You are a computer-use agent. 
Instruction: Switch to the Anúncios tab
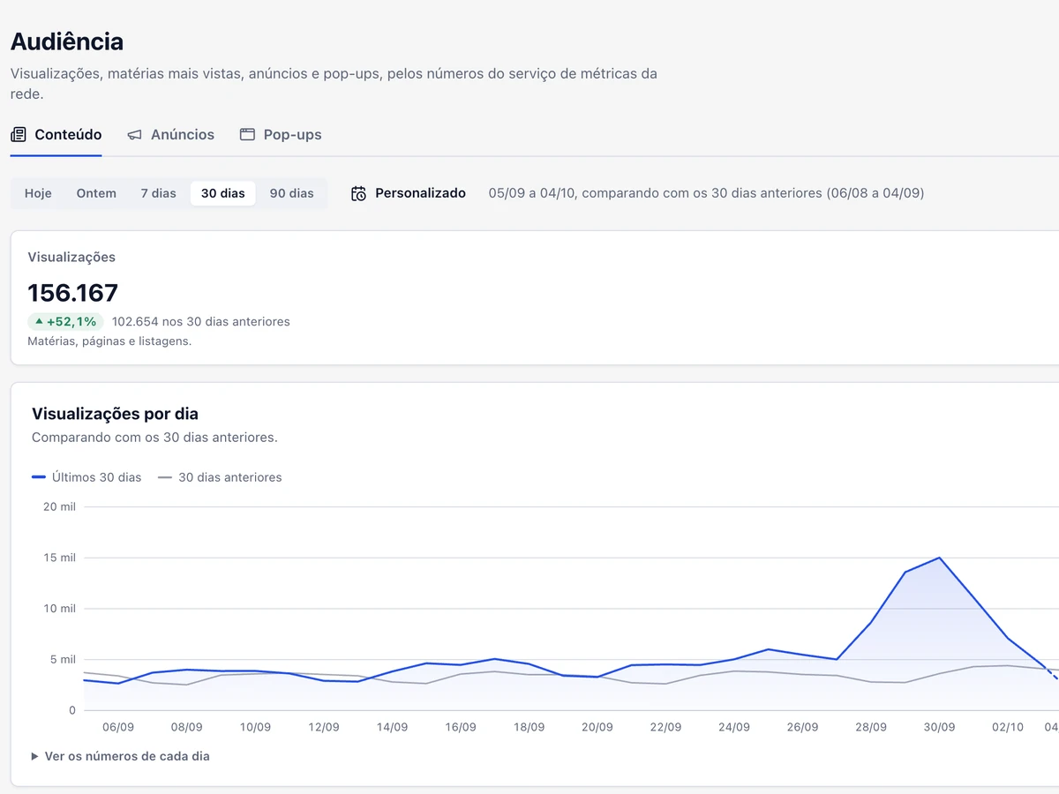point(171,135)
